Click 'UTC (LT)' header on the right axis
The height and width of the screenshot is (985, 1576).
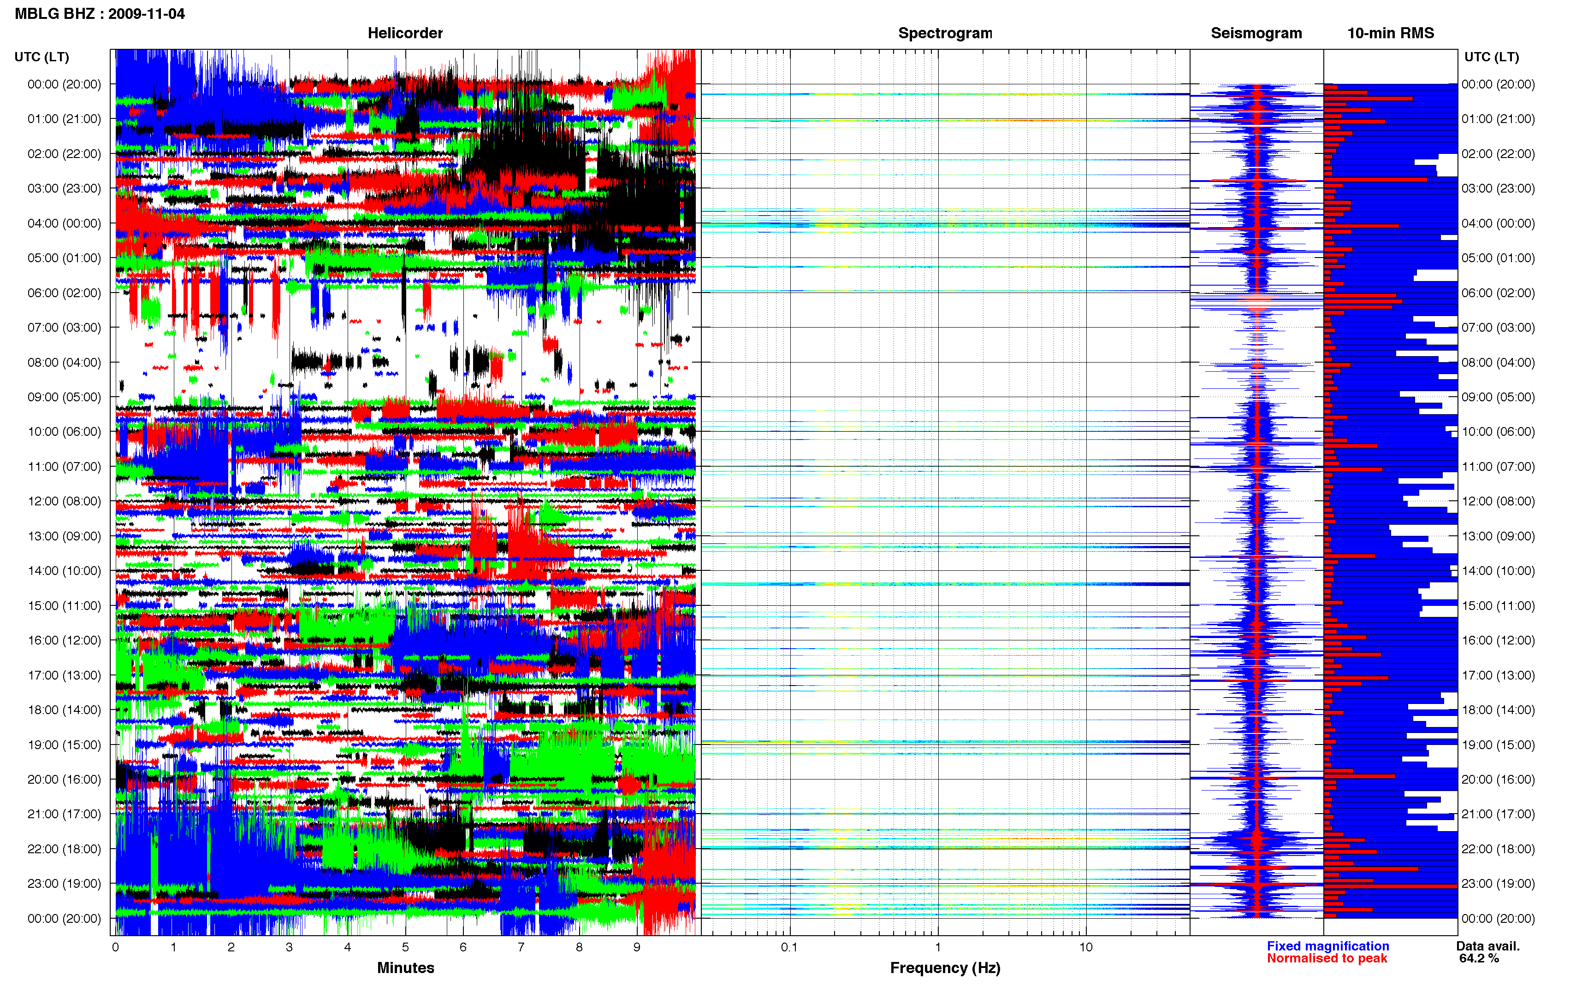(1491, 57)
